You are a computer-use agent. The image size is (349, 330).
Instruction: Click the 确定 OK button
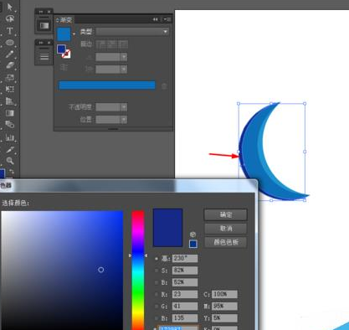(x=226, y=214)
